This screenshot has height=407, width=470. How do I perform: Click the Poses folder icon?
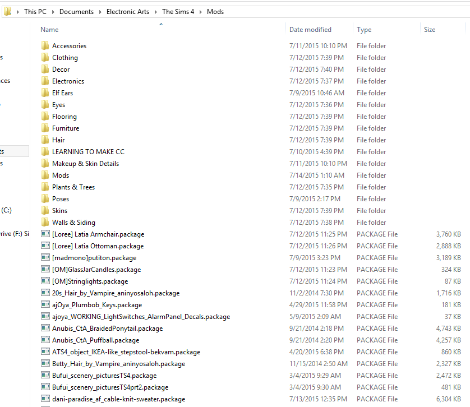[x=45, y=198]
